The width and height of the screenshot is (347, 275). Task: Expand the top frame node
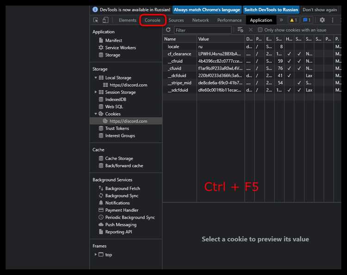click(96, 255)
